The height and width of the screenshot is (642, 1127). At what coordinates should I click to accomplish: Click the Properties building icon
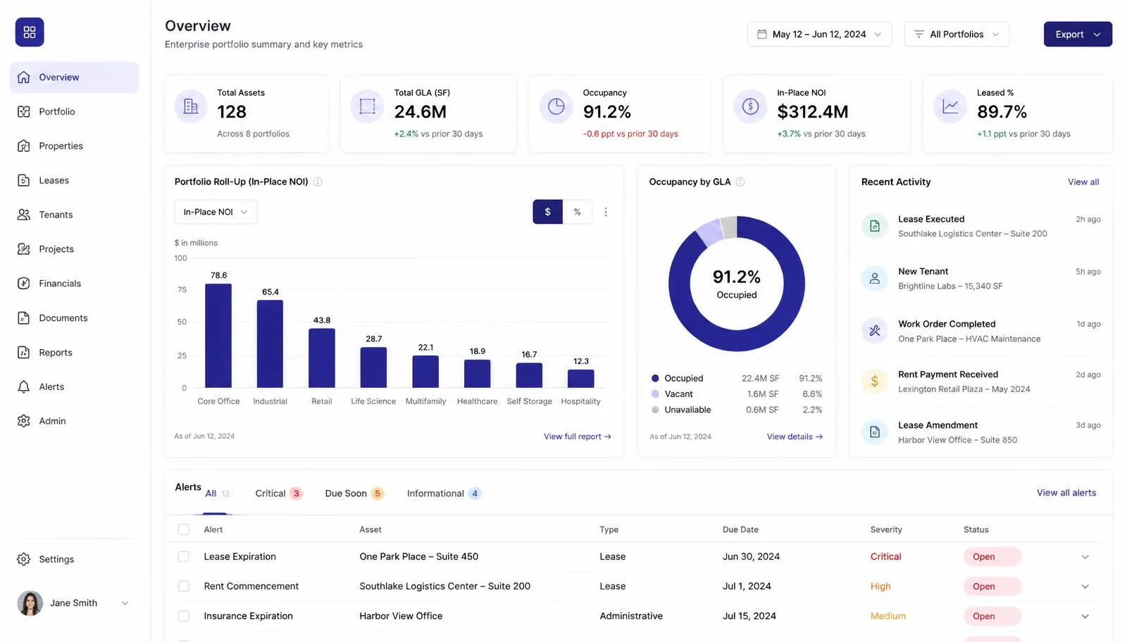[x=24, y=146]
